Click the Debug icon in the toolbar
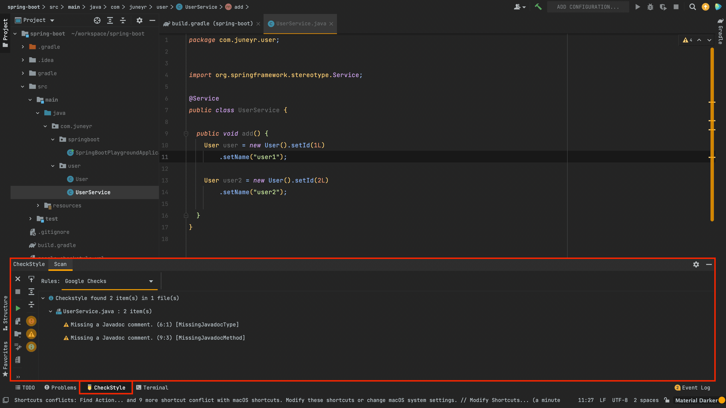The width and height of the screenshot is (726, 408). [650, 7]
